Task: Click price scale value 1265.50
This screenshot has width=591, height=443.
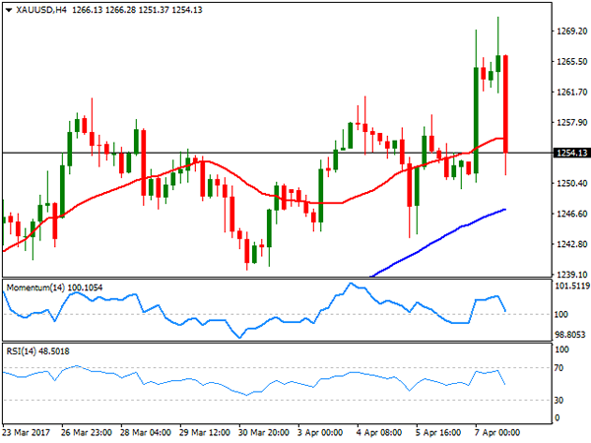Action: [571, 61]
